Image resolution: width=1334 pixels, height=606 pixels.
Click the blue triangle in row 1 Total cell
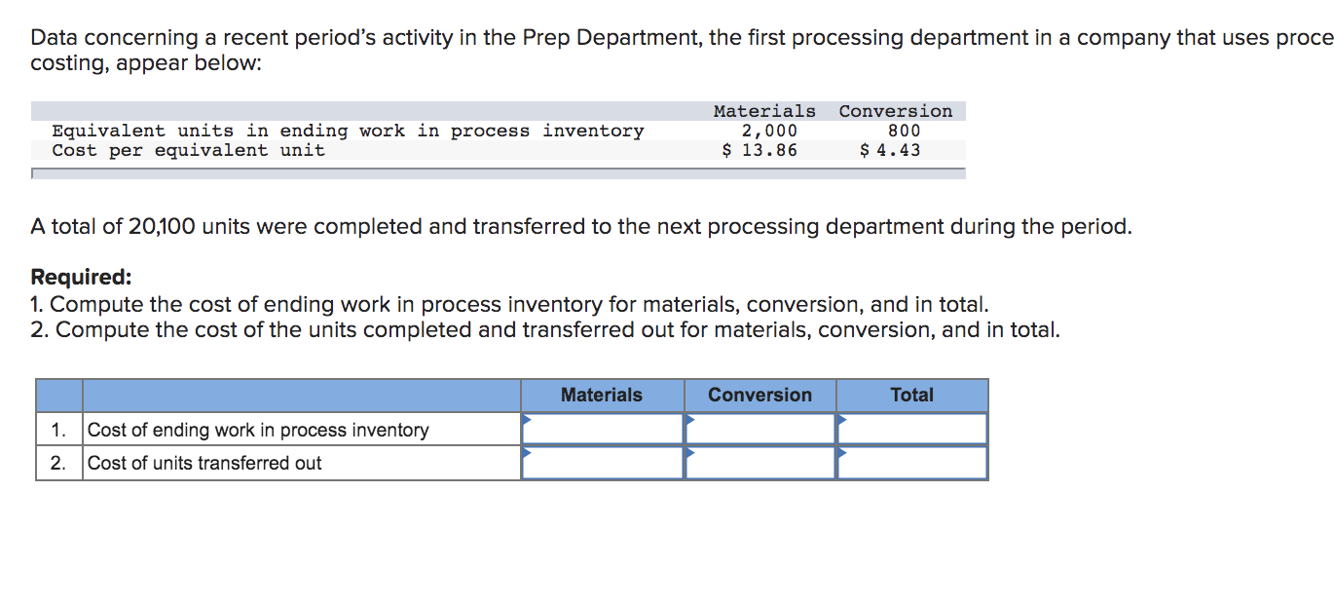[841, 421]
